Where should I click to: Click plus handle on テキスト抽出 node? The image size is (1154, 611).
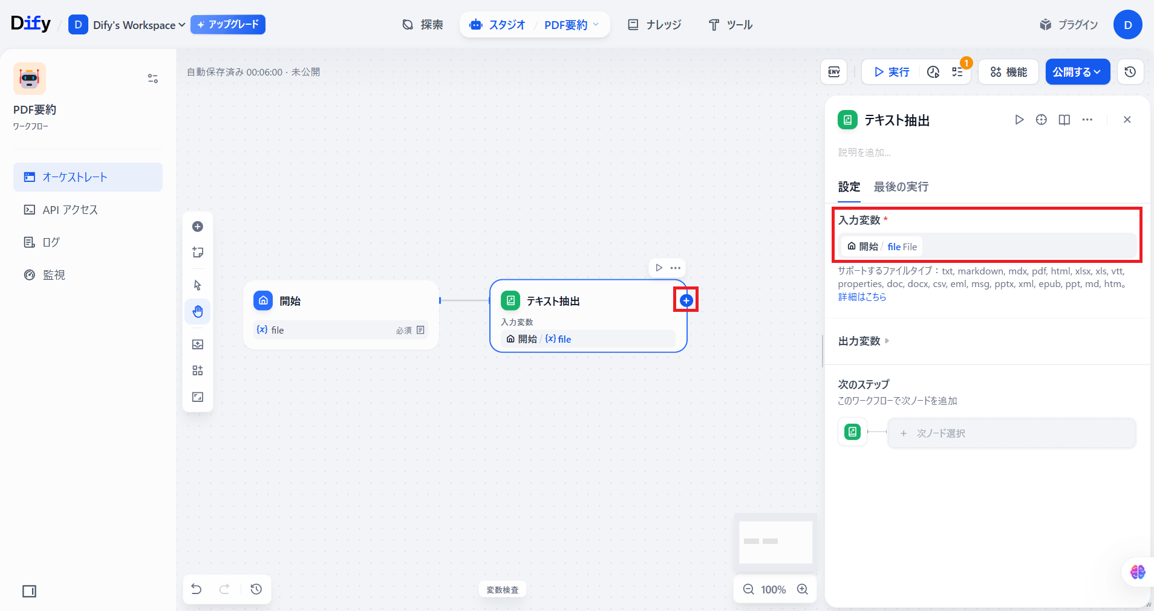[686, 300]
